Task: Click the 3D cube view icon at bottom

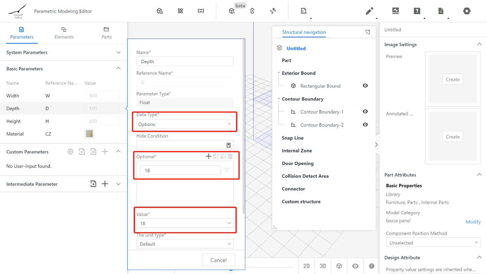Action: [339, 266]
